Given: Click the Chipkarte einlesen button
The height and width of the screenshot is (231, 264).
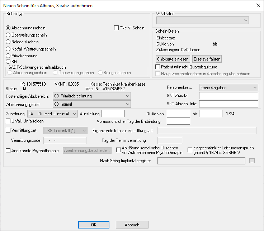Looking at the screenshot, I should [x=173, y=59].
